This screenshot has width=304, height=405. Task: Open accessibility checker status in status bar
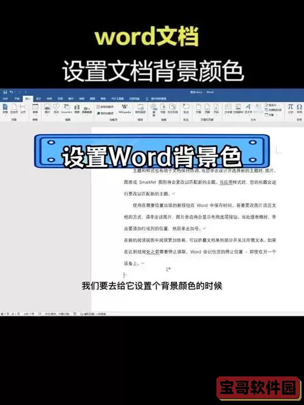tap(93, 314)
